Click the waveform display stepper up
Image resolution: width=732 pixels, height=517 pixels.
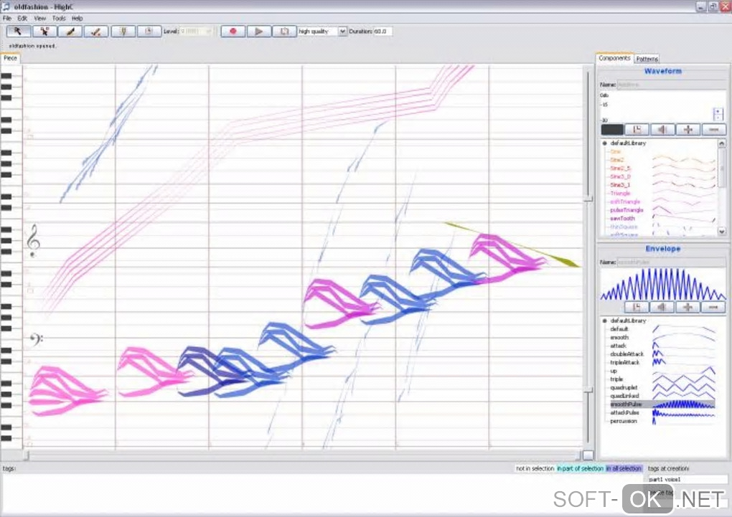pos(718,112)
